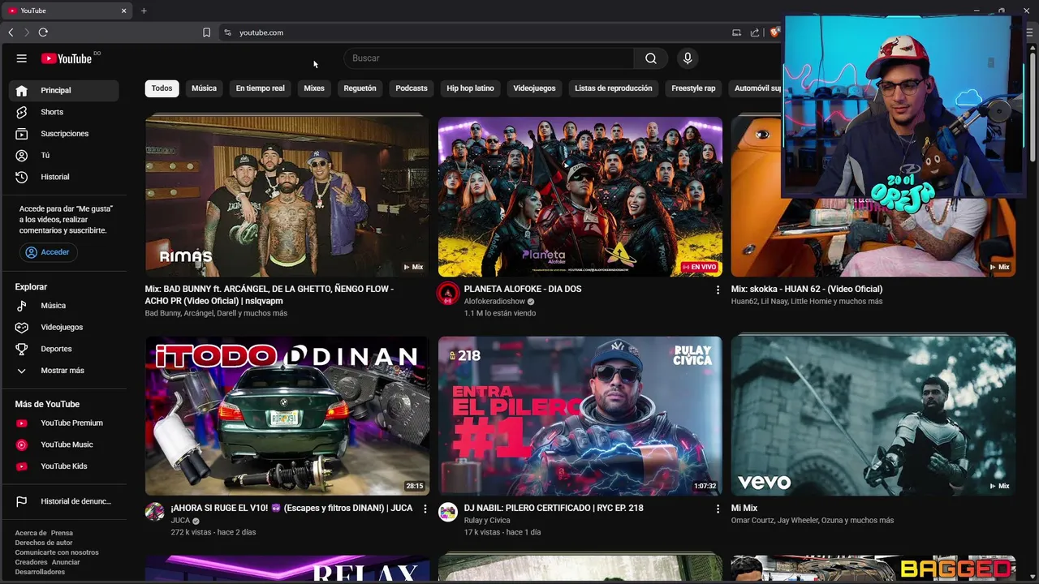The image size is (1039, 584).
Task: Open YouTube Music
Action: click(x=64, y=444)
